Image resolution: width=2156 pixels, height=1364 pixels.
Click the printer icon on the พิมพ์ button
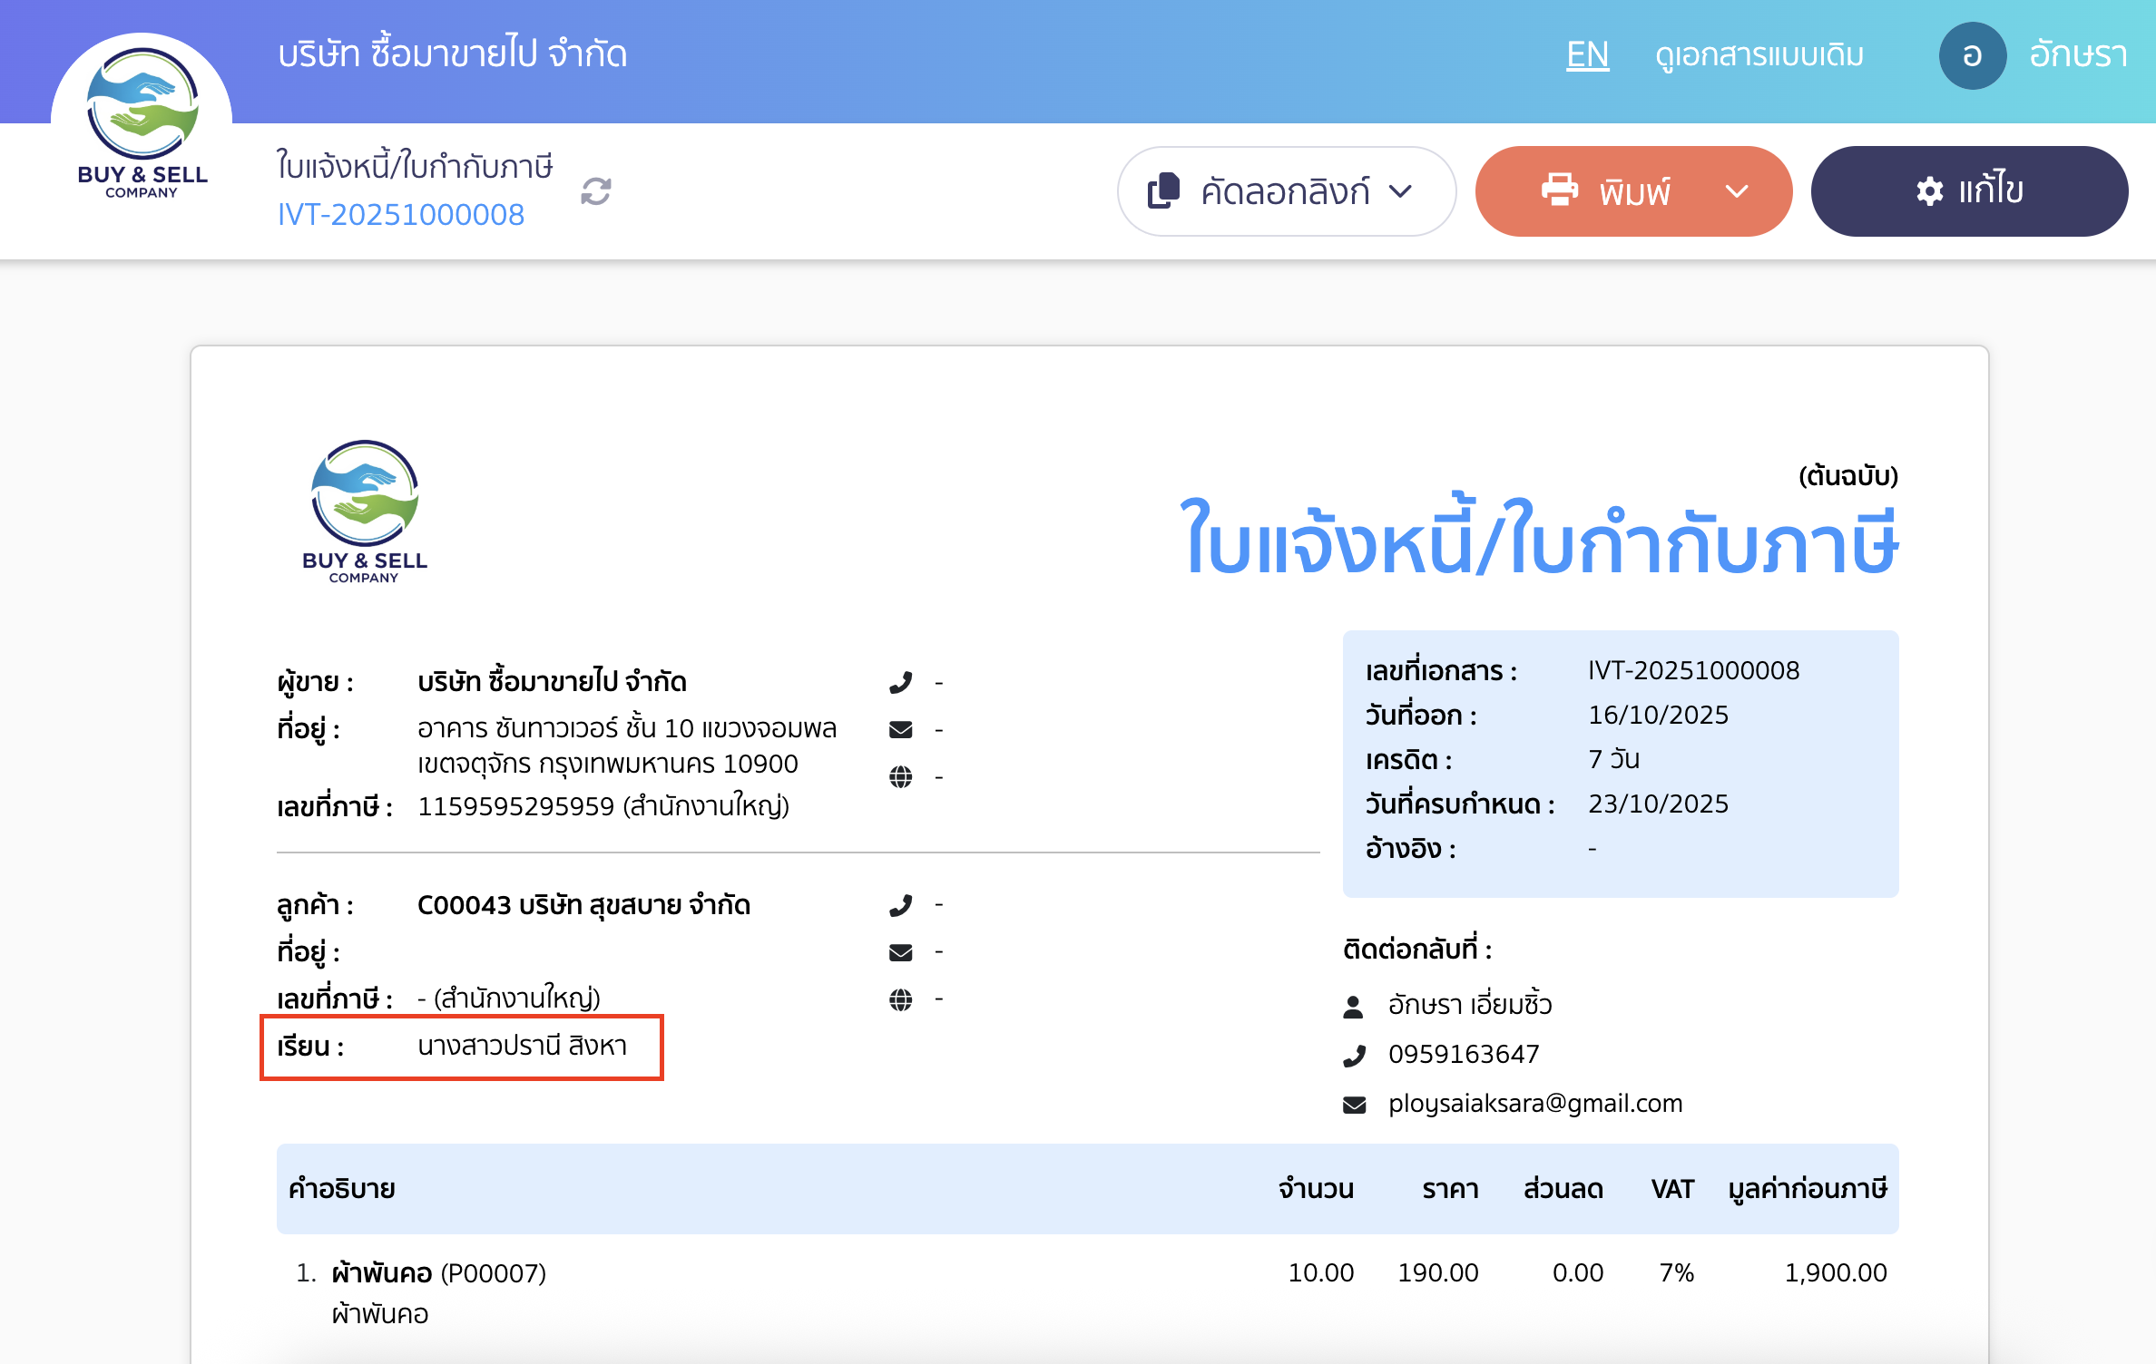(1558, 191)
